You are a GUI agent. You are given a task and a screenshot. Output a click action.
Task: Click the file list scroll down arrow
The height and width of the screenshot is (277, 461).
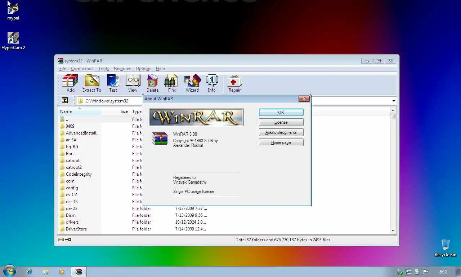(393, 231)
